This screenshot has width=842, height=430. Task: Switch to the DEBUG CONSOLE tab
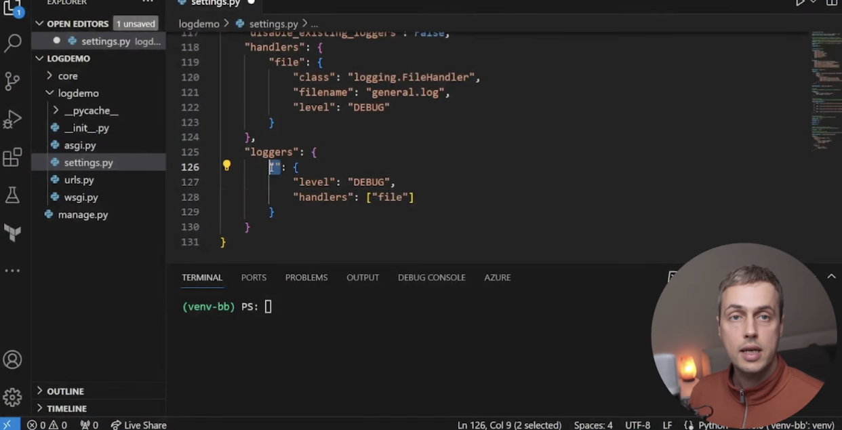431,277
